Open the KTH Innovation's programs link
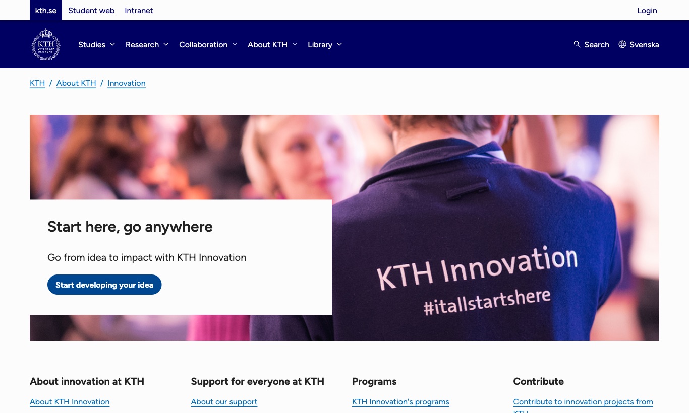689x413 pixels. click(x=400, y=402)
